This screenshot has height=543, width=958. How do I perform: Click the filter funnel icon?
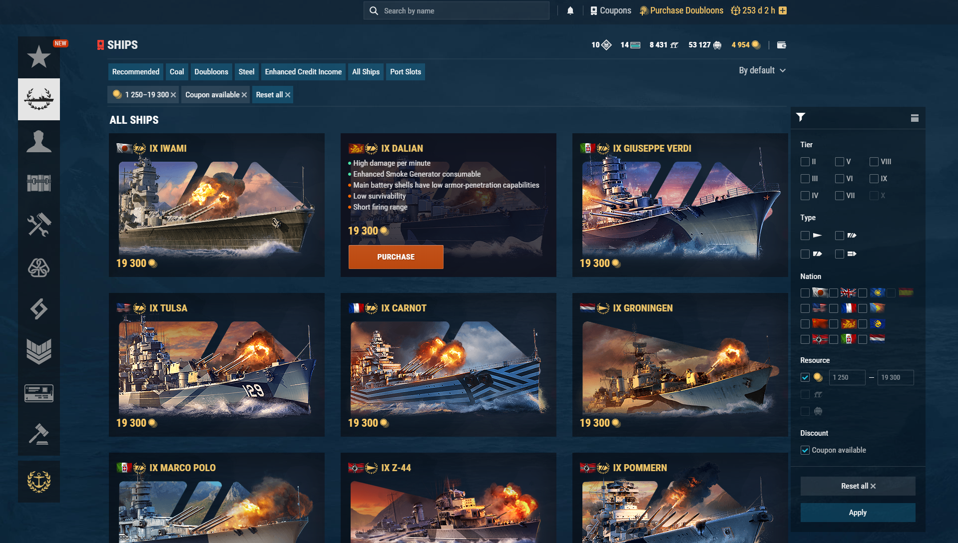click(801, 117)
